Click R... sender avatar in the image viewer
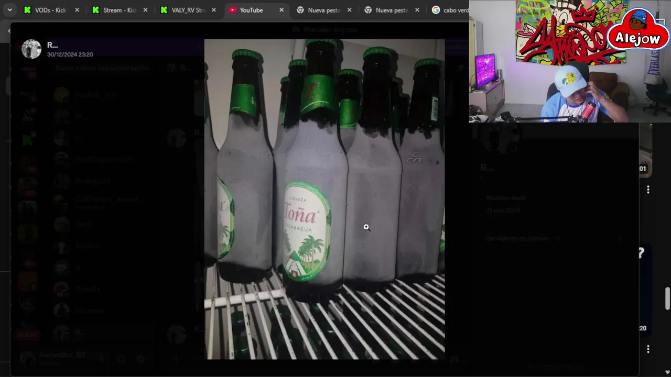 point(31,49)
